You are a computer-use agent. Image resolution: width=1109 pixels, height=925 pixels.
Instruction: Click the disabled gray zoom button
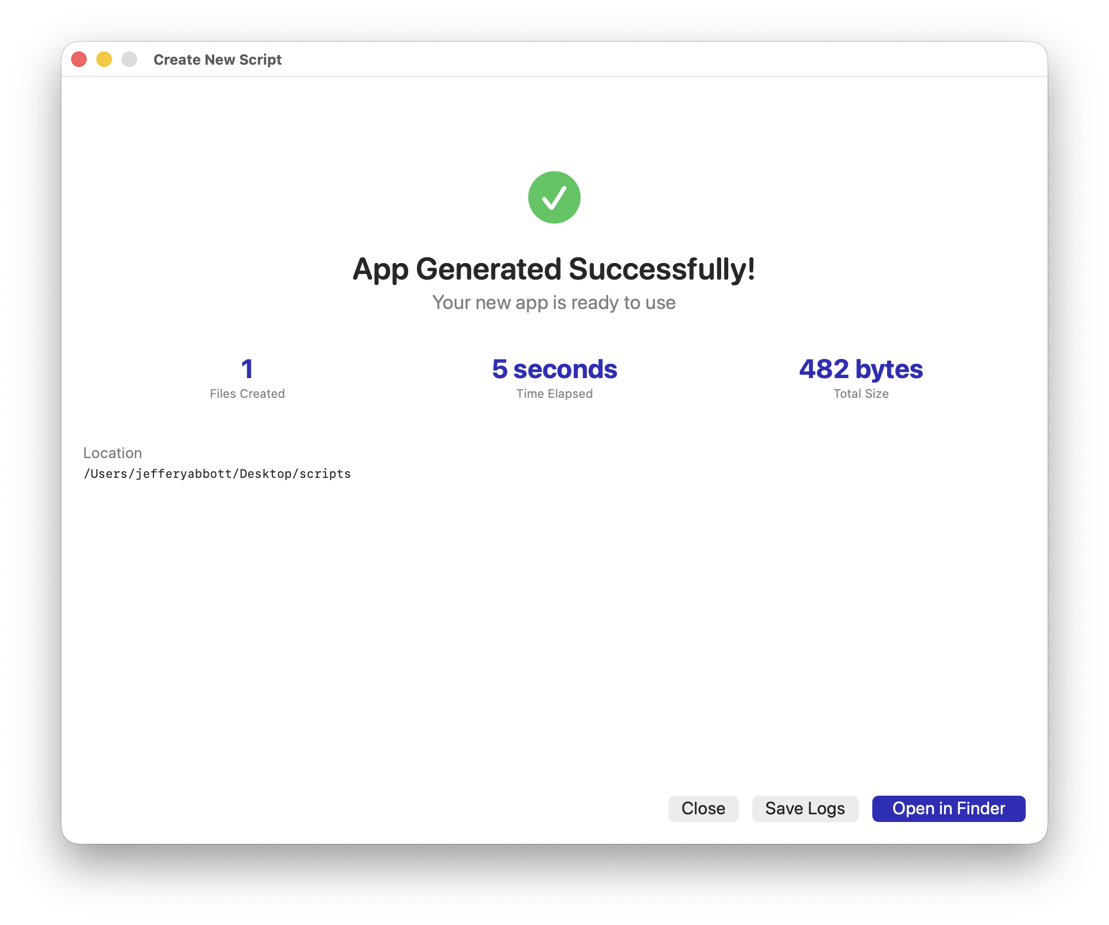click(x=129, y=59)
